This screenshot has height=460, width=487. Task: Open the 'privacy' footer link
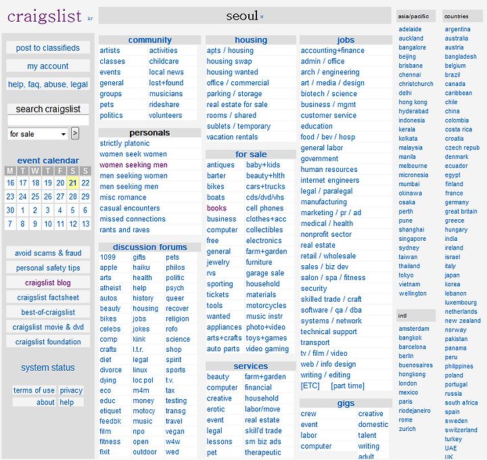[71, 390]
